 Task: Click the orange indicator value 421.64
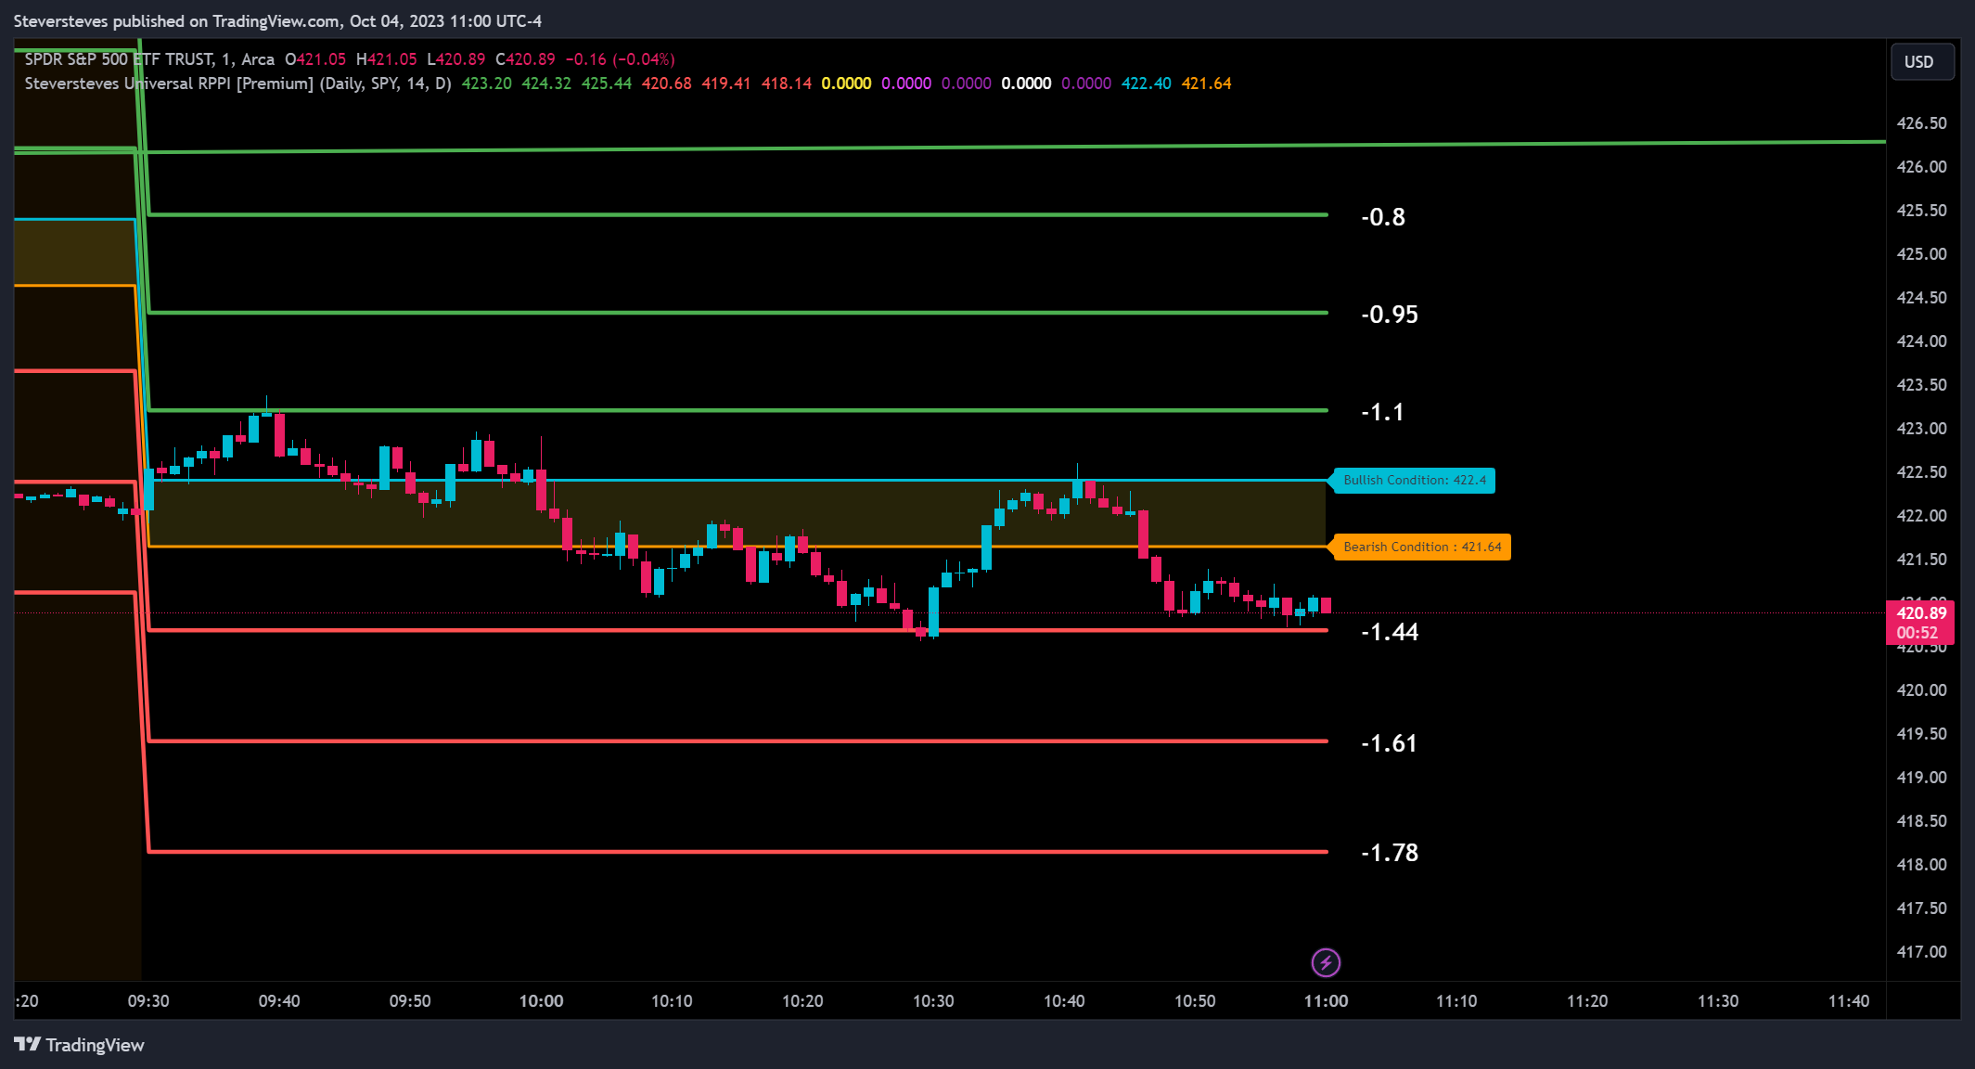(1207, 84)
